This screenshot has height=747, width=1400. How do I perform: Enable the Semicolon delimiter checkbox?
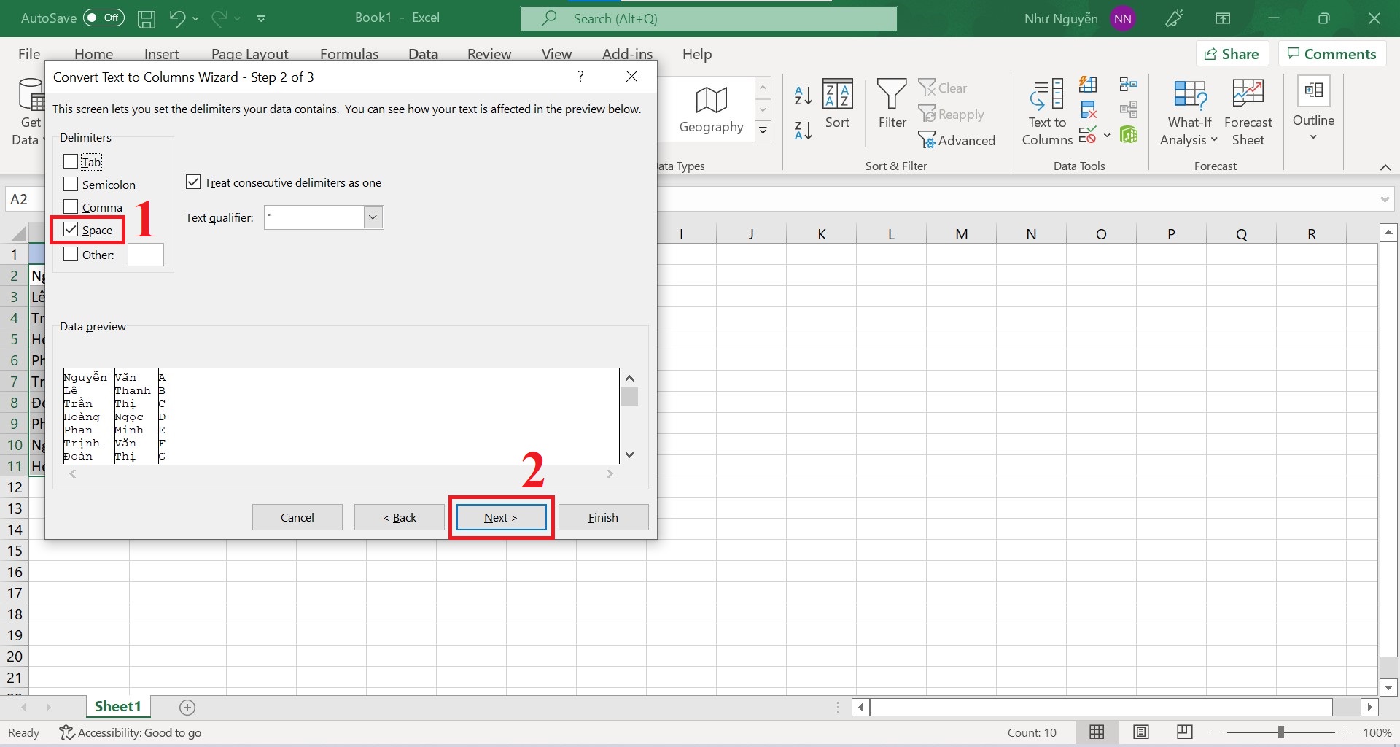(71, 184)
